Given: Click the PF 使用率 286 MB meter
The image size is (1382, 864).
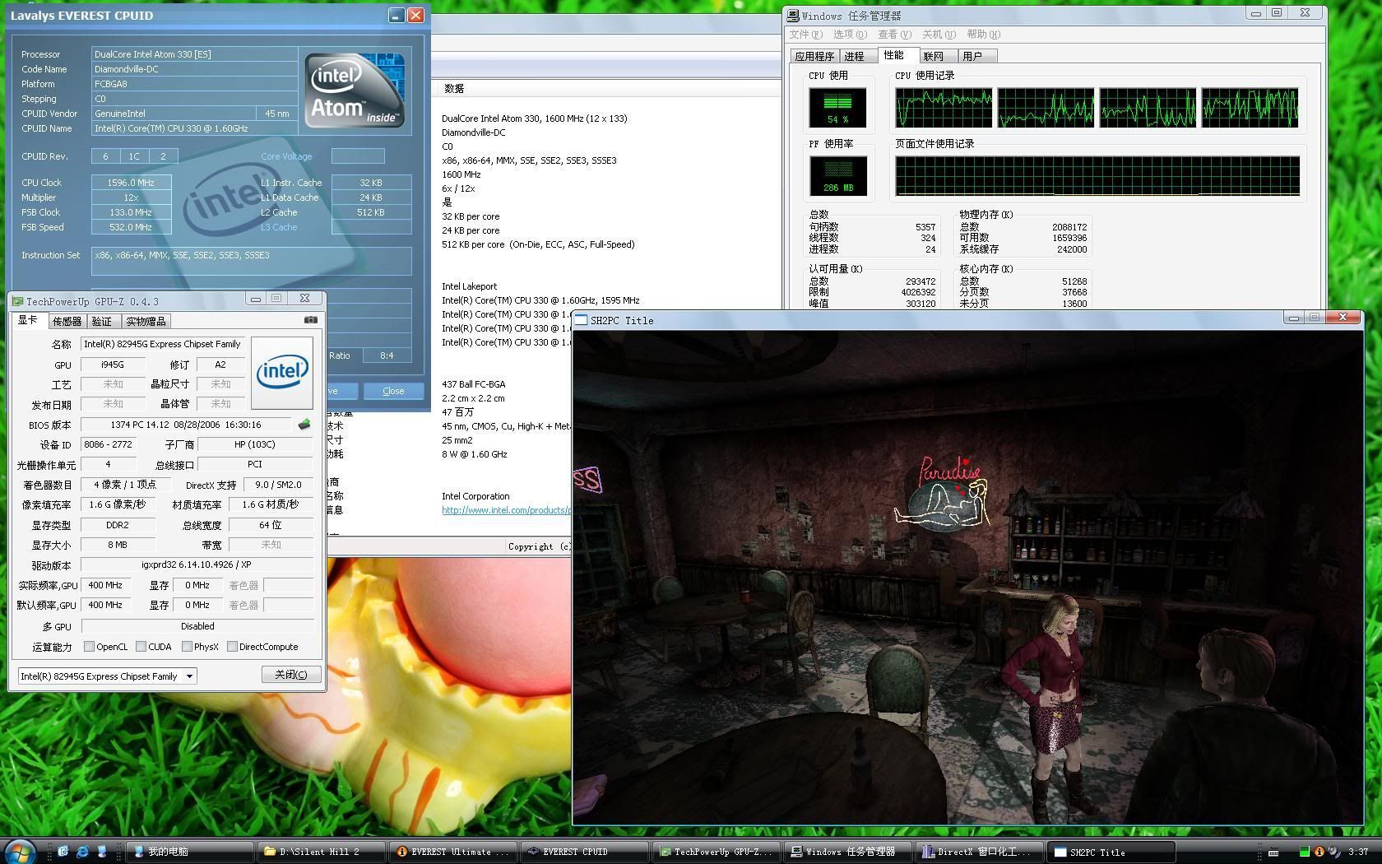Looking at the screenshot, I should coord(837,176).
